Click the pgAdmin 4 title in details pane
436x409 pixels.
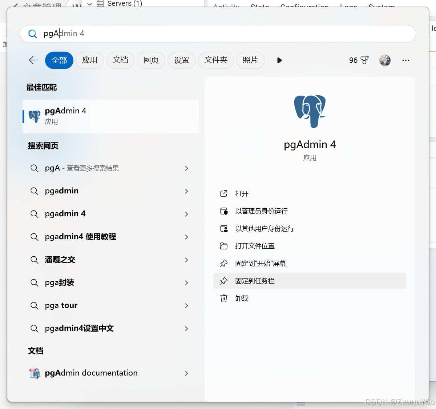[x=310, y=145]
